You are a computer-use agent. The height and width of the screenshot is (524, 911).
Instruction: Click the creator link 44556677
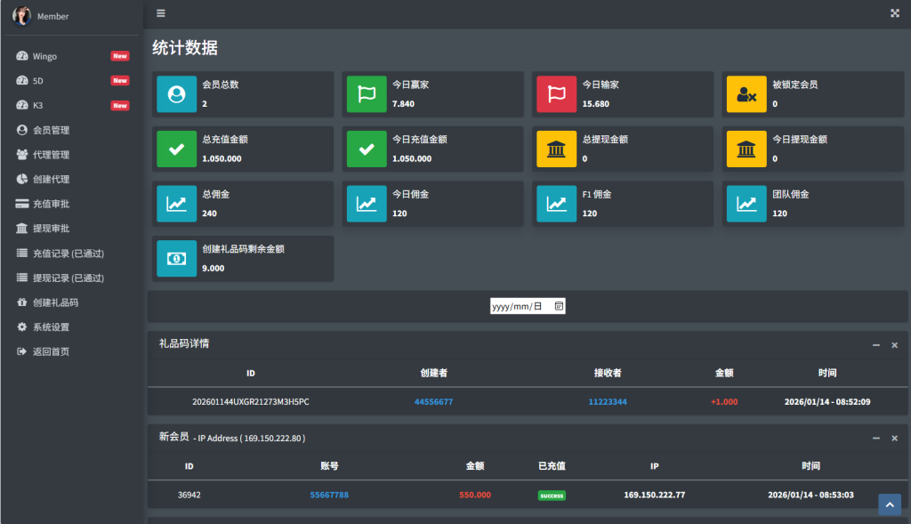[x=435, y=401]
